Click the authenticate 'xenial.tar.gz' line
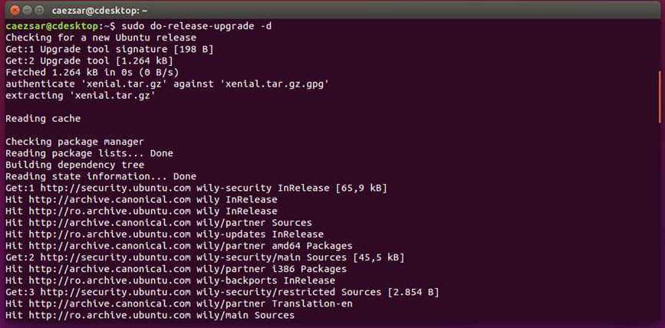665x328 pixels. tap(167, 84)
